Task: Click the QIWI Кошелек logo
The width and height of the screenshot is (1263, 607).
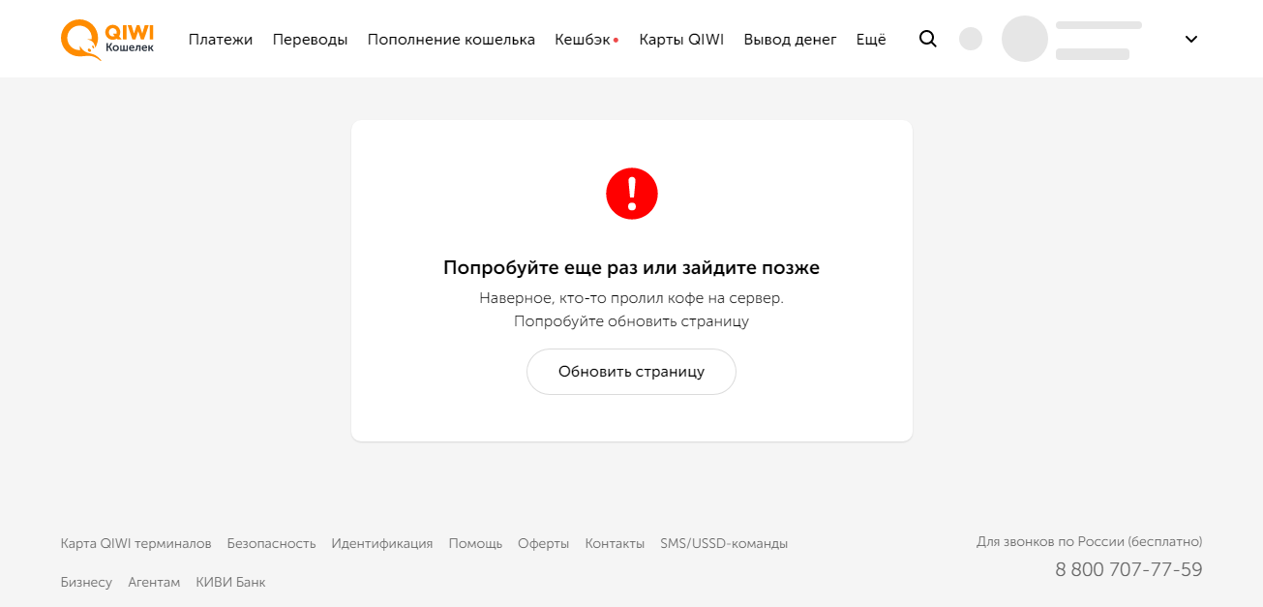Action: pyautogui.click(x=107, y=40)
